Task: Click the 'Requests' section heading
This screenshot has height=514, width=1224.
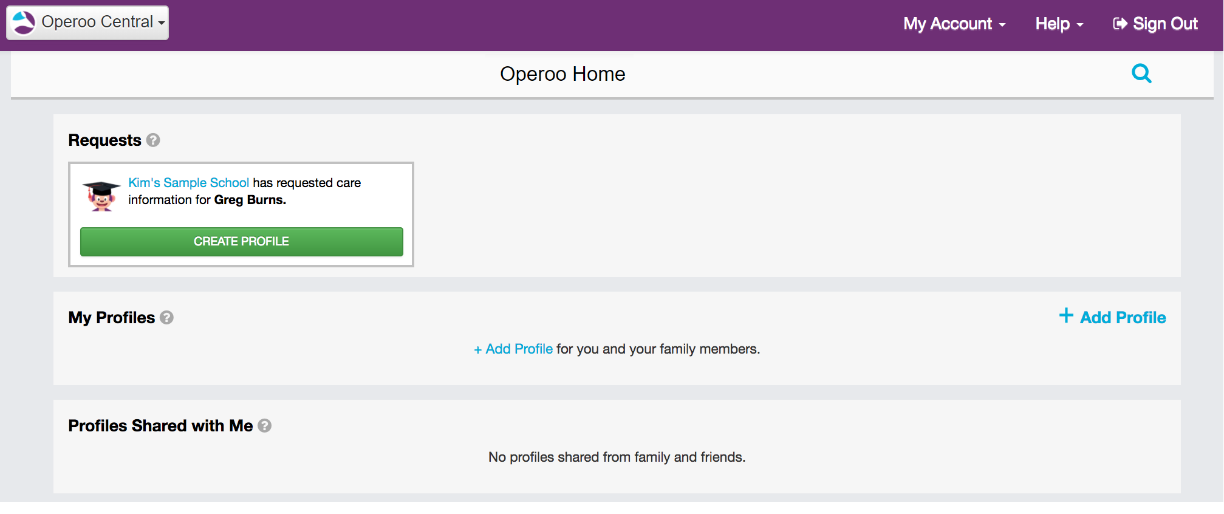Action: click(x=104, y=140)
